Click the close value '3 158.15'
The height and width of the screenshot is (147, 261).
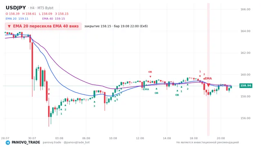(62, 13)
